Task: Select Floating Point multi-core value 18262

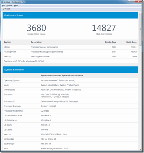Action: (134, 52)
